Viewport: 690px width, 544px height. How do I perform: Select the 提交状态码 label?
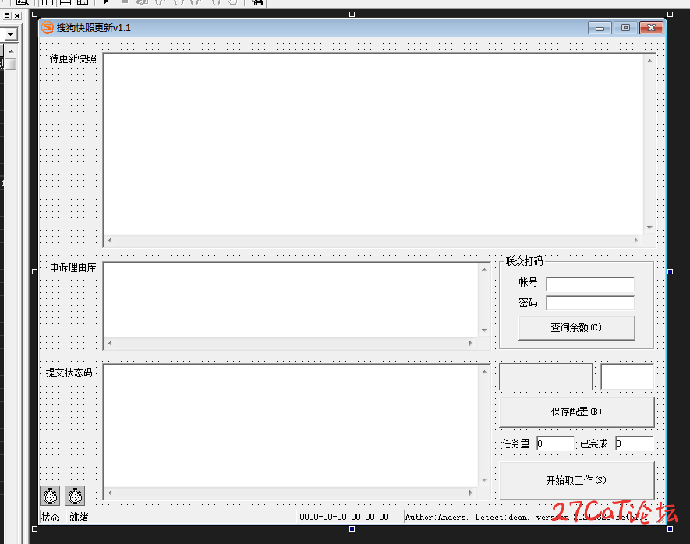69,373
